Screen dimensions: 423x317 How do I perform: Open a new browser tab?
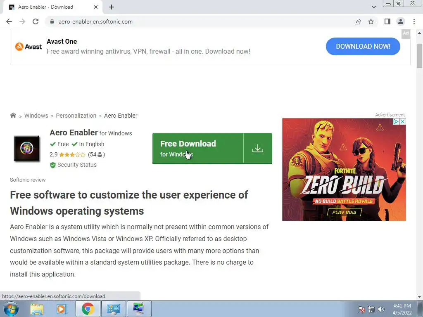pos(112,7)
